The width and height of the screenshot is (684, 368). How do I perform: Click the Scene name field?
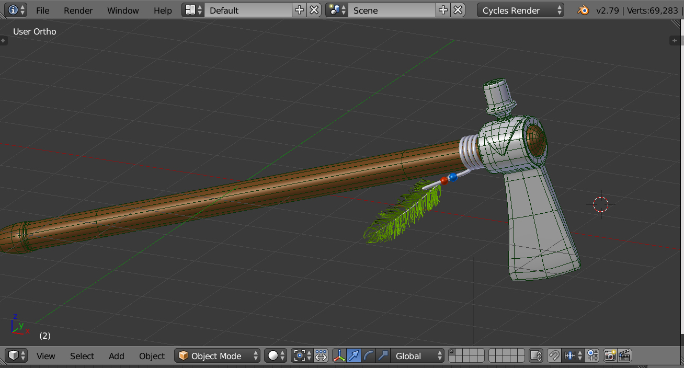pyautogui.click(x=392, y=10)
